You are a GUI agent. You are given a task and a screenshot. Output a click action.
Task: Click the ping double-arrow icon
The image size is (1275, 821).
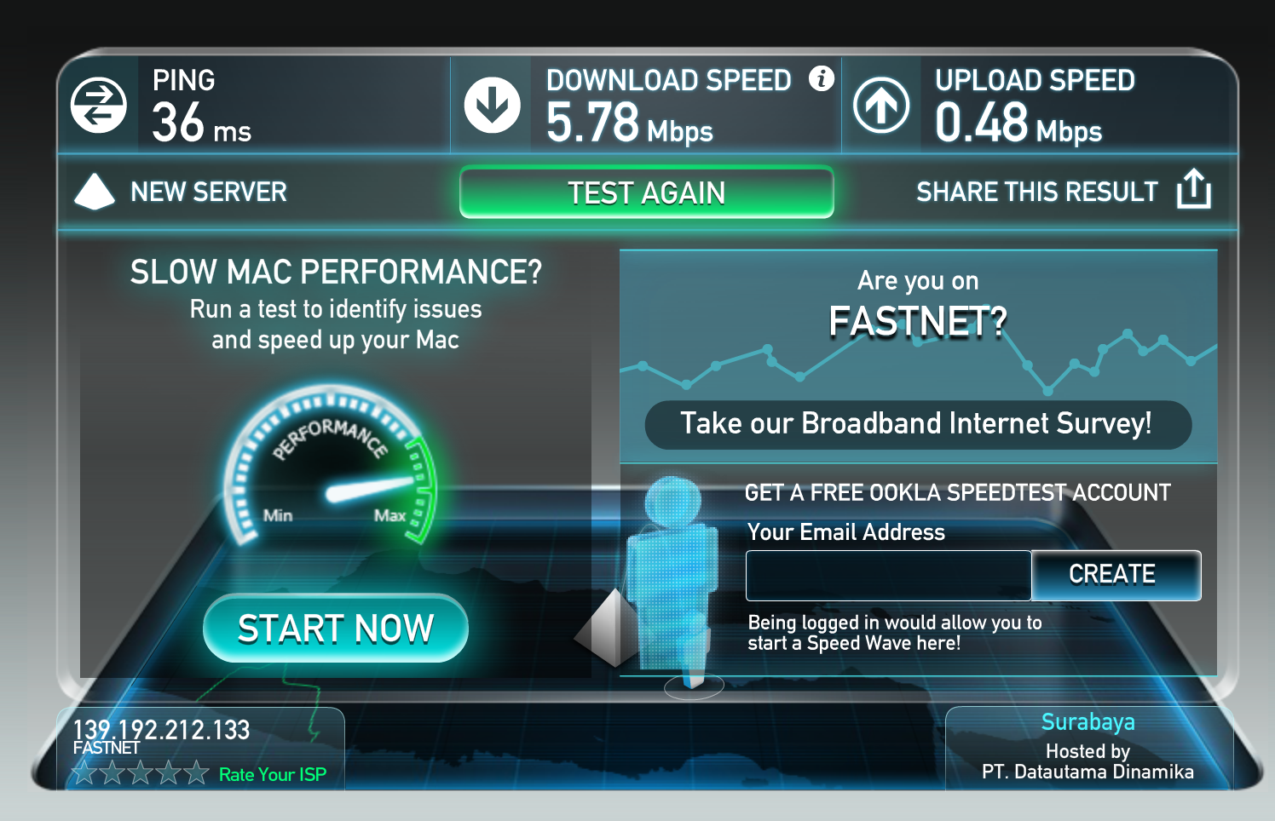pos(98,106)
